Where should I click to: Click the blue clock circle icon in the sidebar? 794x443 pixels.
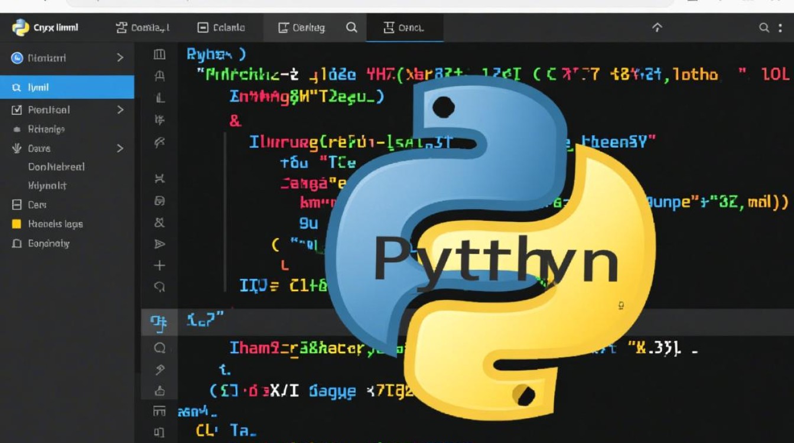coord(17,58)
